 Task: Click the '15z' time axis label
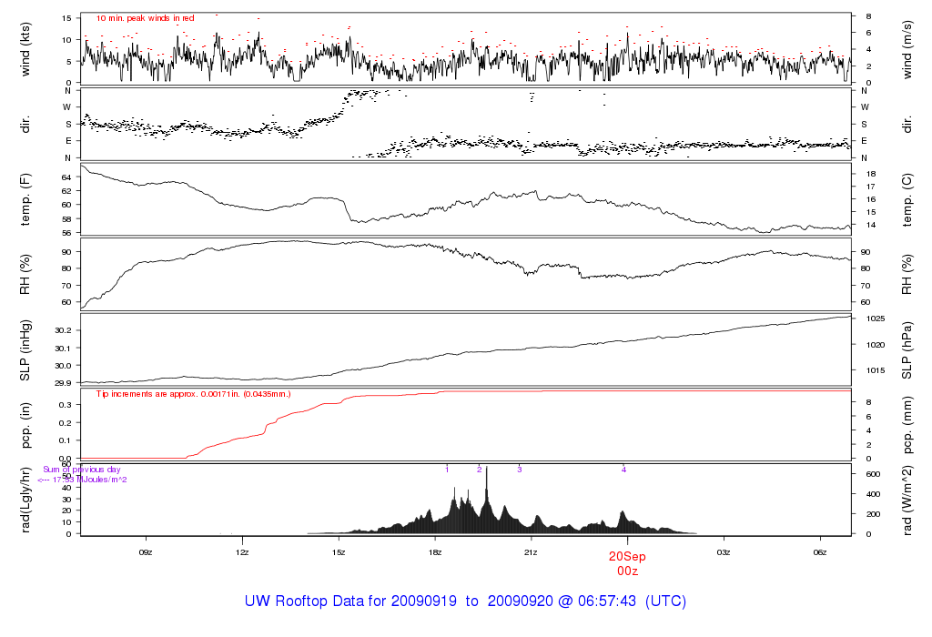(339, 552)
